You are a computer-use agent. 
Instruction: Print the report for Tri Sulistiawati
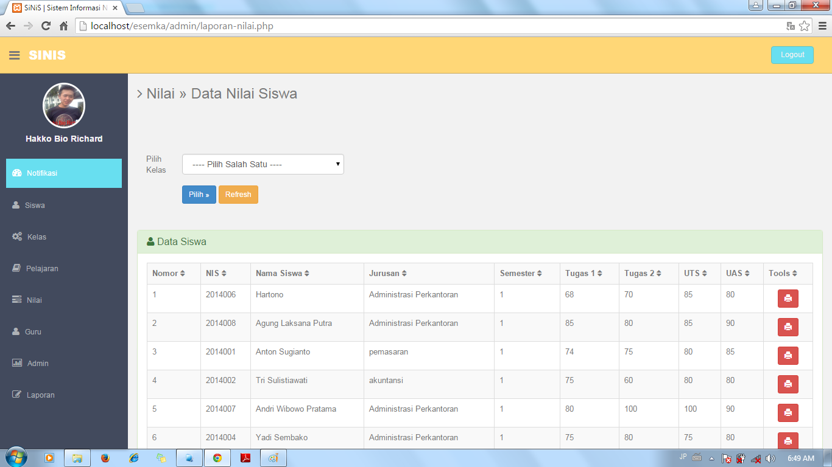[x=788, y=384]
